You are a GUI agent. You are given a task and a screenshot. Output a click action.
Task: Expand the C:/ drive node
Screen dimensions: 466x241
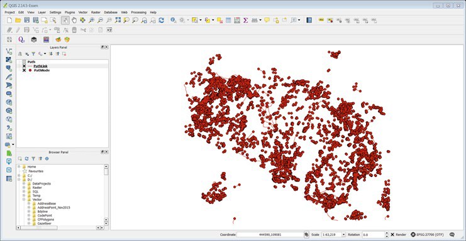19,176
